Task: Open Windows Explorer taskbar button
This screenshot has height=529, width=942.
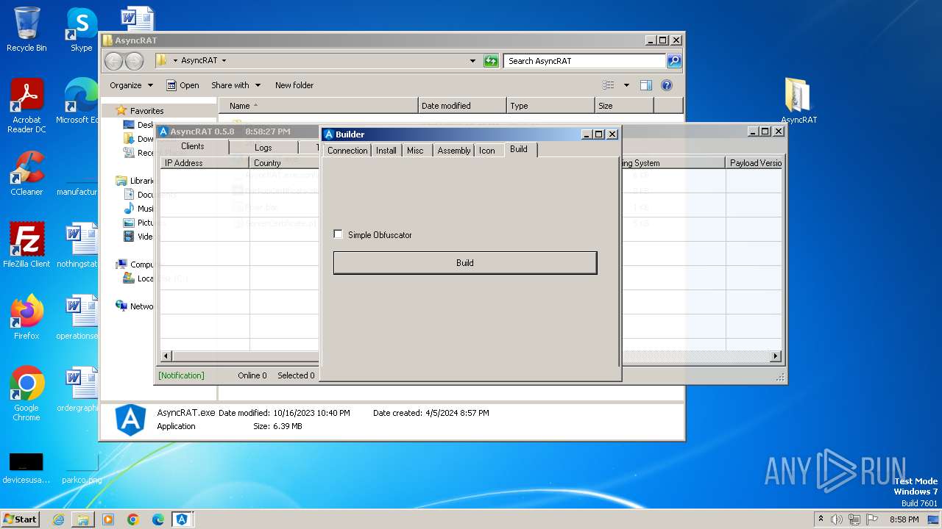Action: [x=83, y=519]
